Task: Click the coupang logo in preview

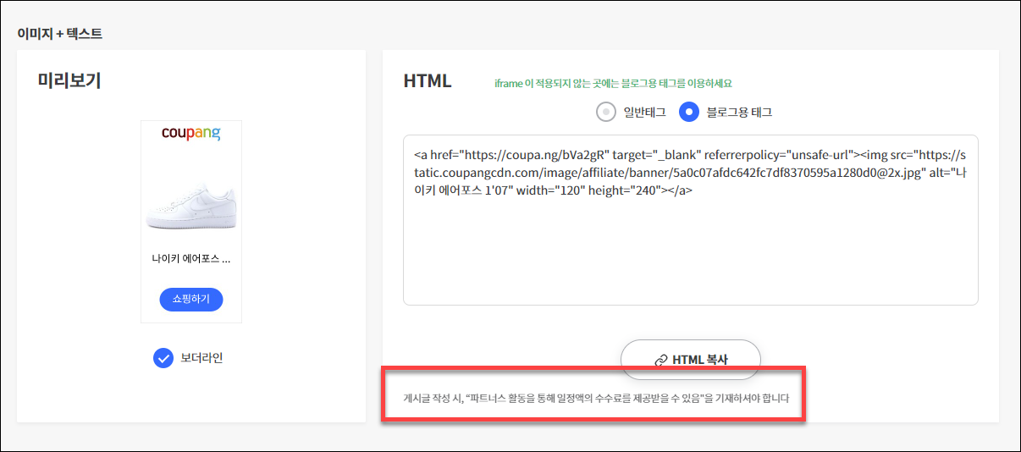Action: (x=191, y=135)
